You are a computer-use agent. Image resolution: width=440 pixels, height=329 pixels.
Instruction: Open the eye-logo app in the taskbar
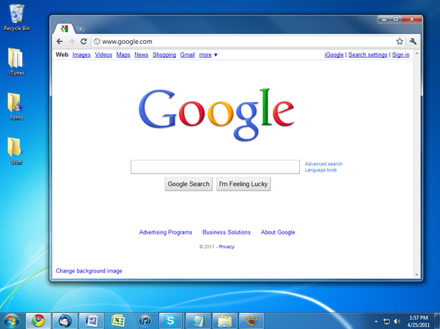251,321
